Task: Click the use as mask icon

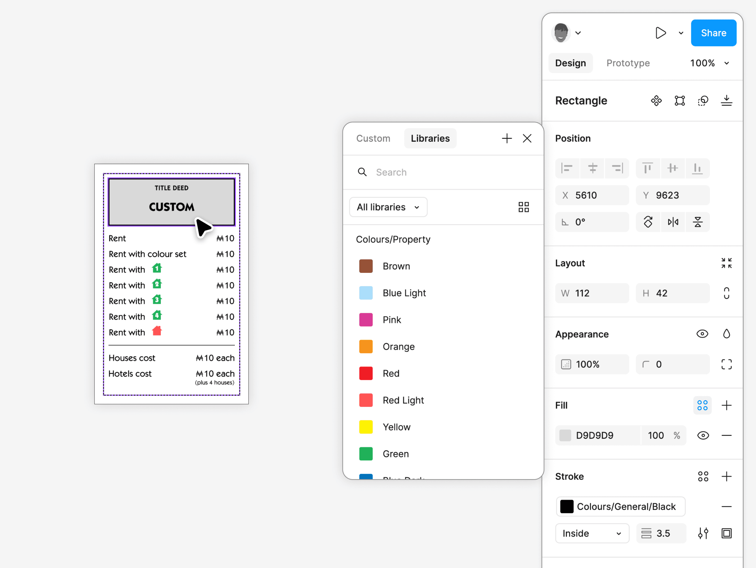Action: [x=703, y=101]
